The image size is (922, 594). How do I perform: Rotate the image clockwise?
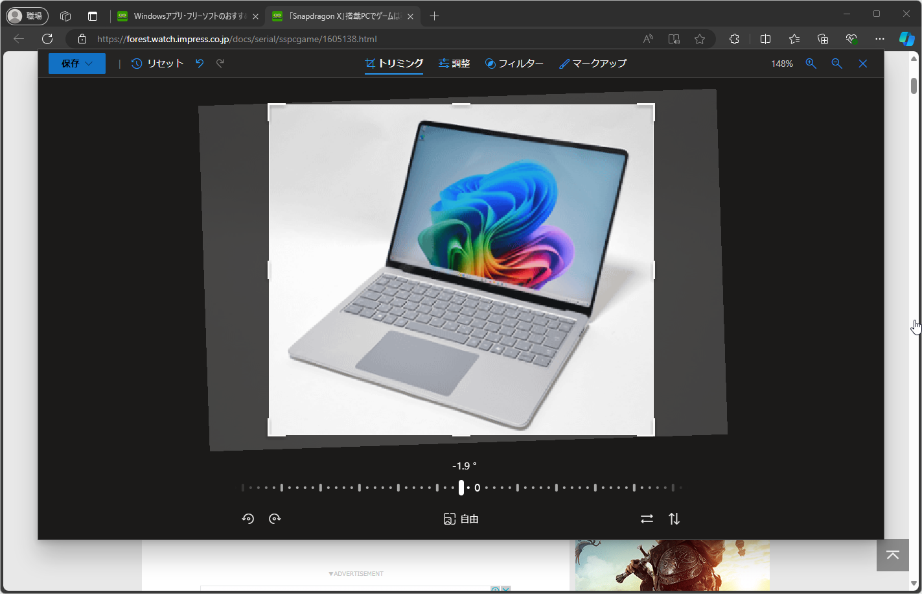point(275,519)
